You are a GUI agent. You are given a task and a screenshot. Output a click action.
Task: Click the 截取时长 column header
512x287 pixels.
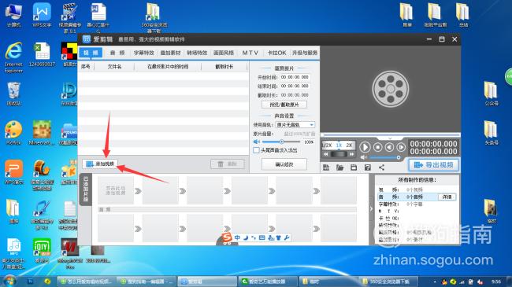point(224,67)
